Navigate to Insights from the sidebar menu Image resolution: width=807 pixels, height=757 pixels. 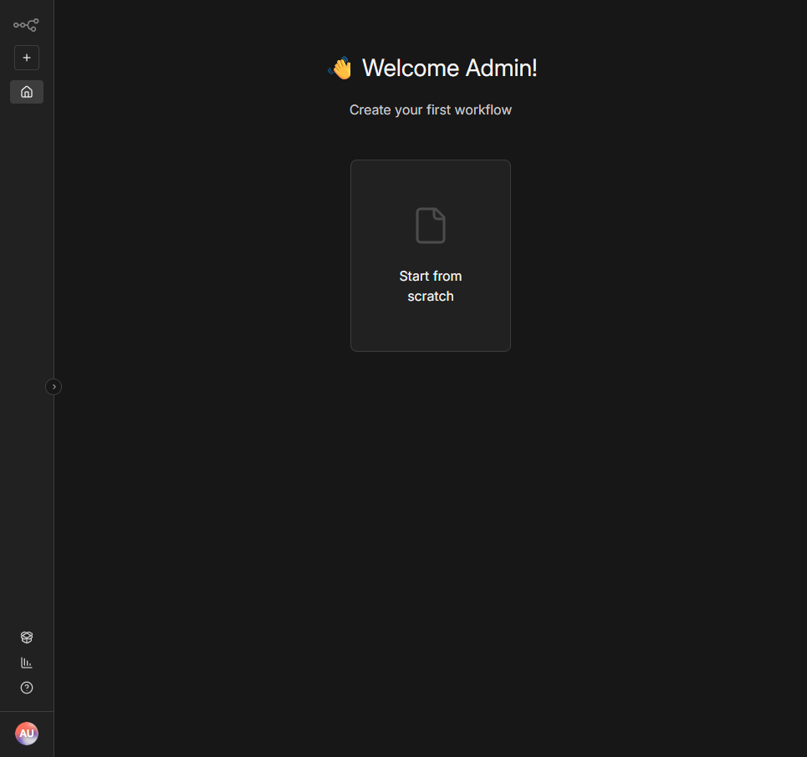[x=26, y=662]
